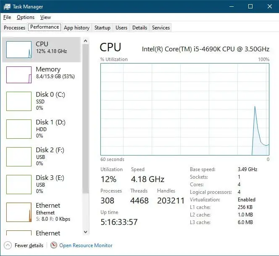Select the CPU mini graph thumbnail

coord(19,50)
